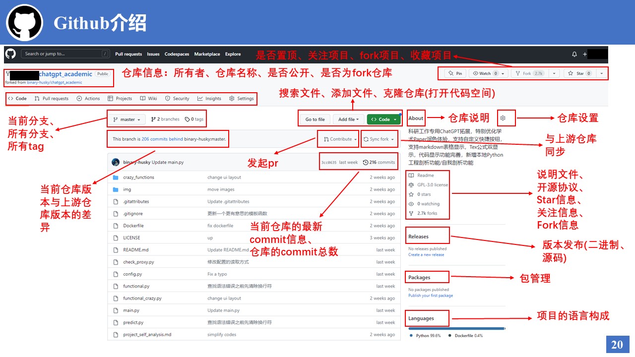Click the GPL-3.0 license scale icon

411,185
